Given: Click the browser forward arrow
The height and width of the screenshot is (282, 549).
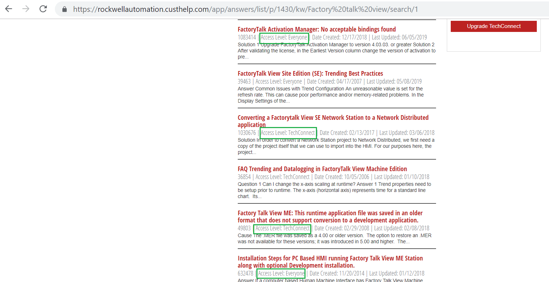Looking at the screenshot, I should [26, 9].
